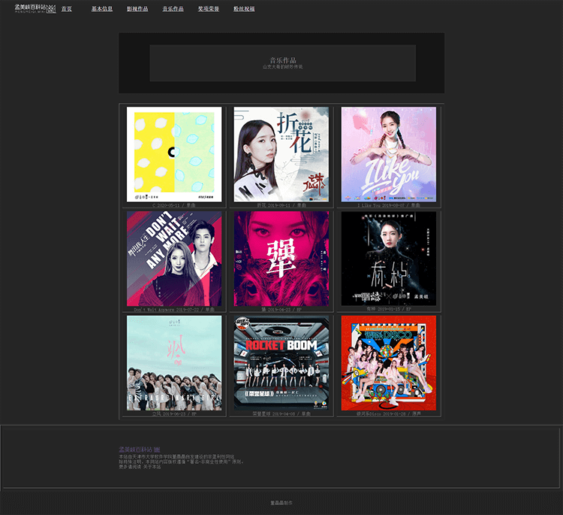This screenshot has width=563, height=515.
Task: Open the pink 犟 album cover
Action: [x=281, y=259]
